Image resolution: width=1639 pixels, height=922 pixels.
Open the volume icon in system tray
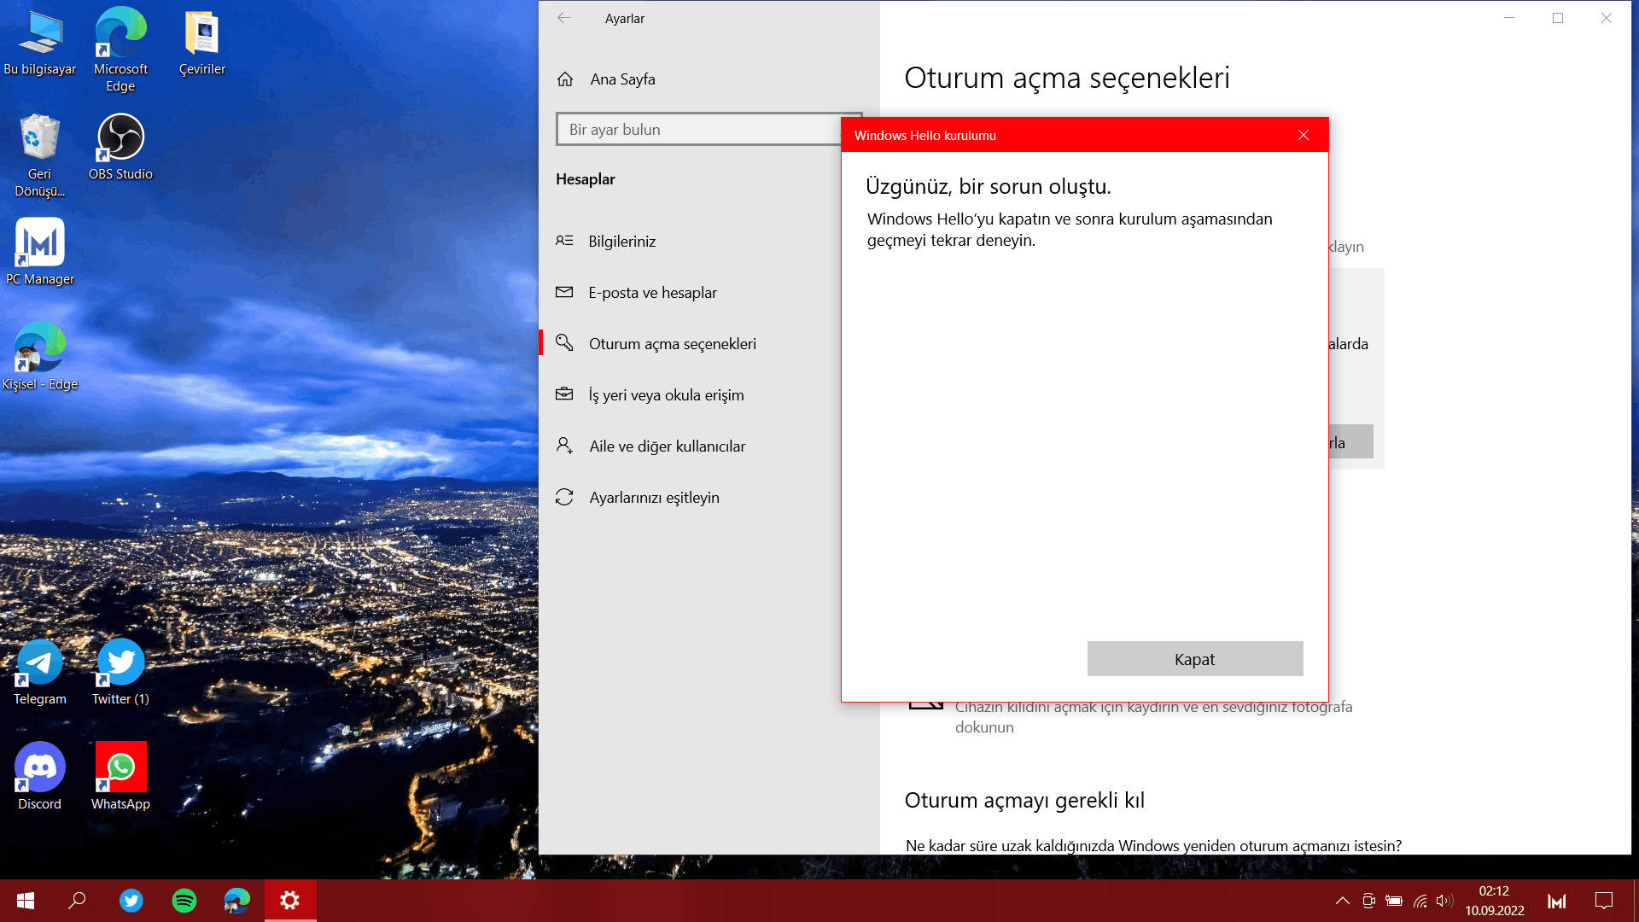[x=1444, y=901]
